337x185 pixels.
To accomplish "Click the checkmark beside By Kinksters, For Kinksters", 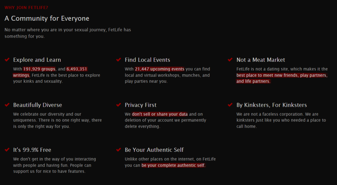I will [230, 105].
